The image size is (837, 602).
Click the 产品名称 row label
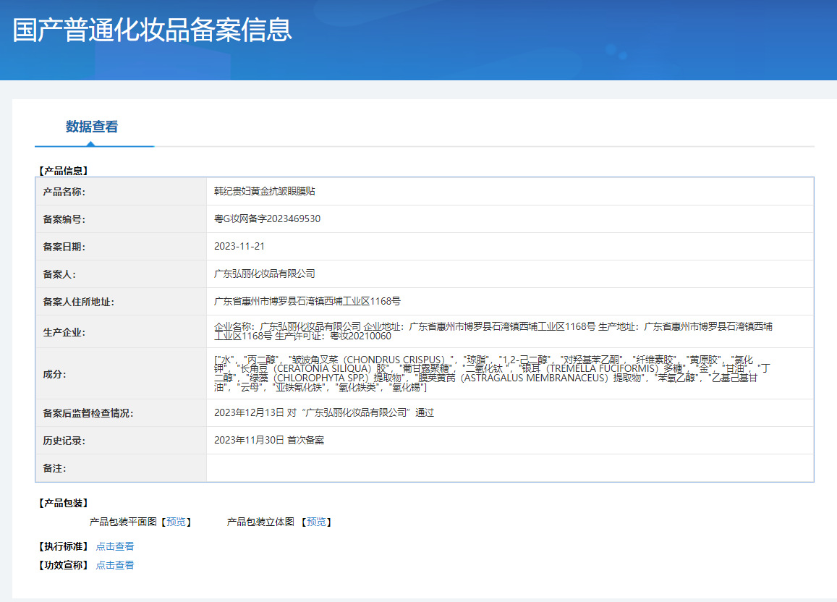[x=64, y=192]
